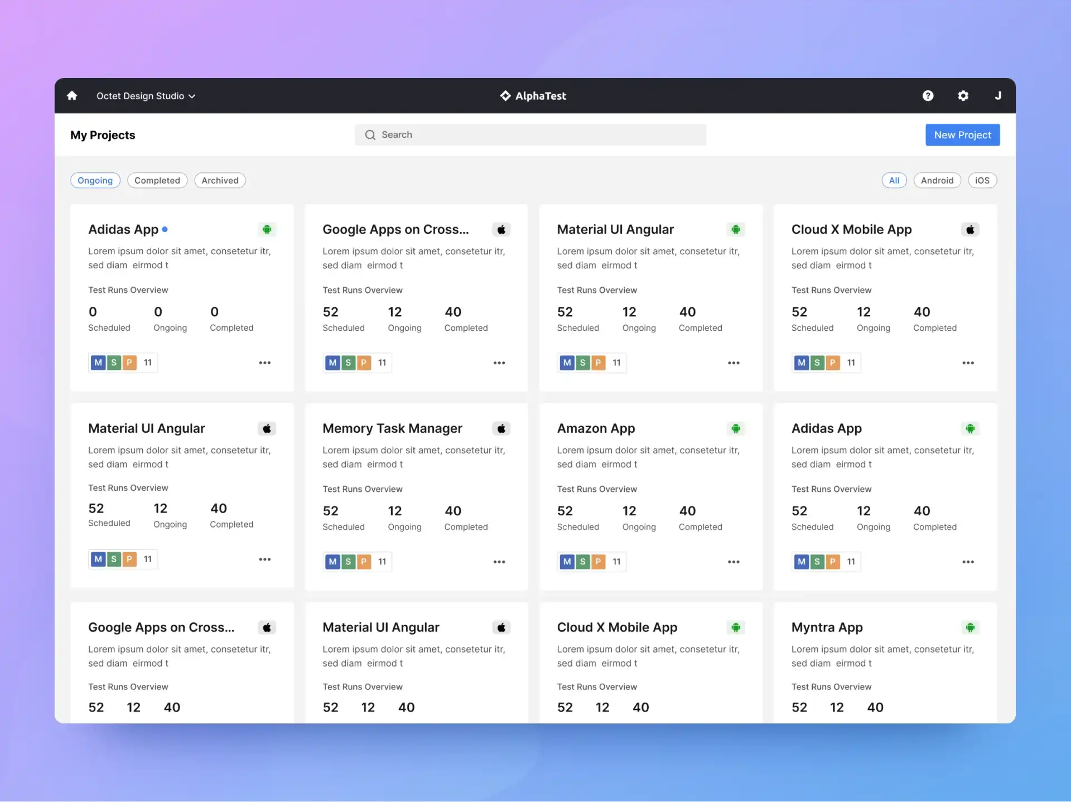
Task: Click Apple icon on first-row Cloud X Mobile App
Action: (x=970, y=229)
